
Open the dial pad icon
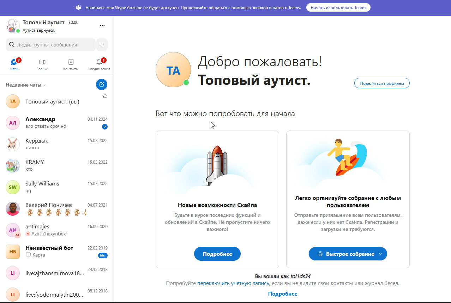[102, 45]
